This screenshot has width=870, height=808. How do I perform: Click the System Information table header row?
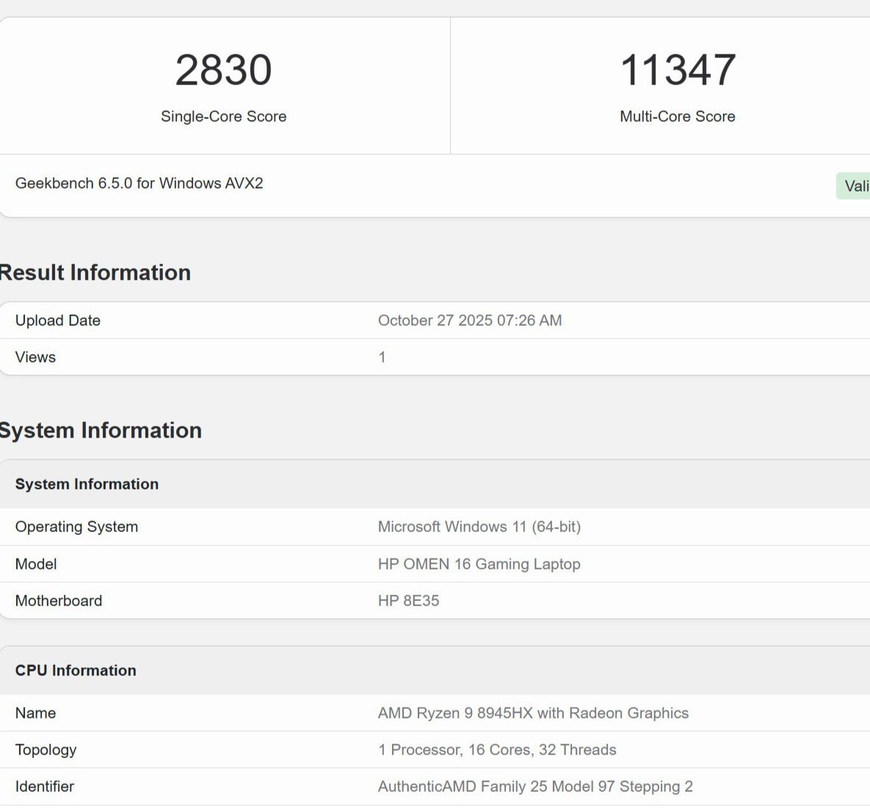click(x=87, y=484)
